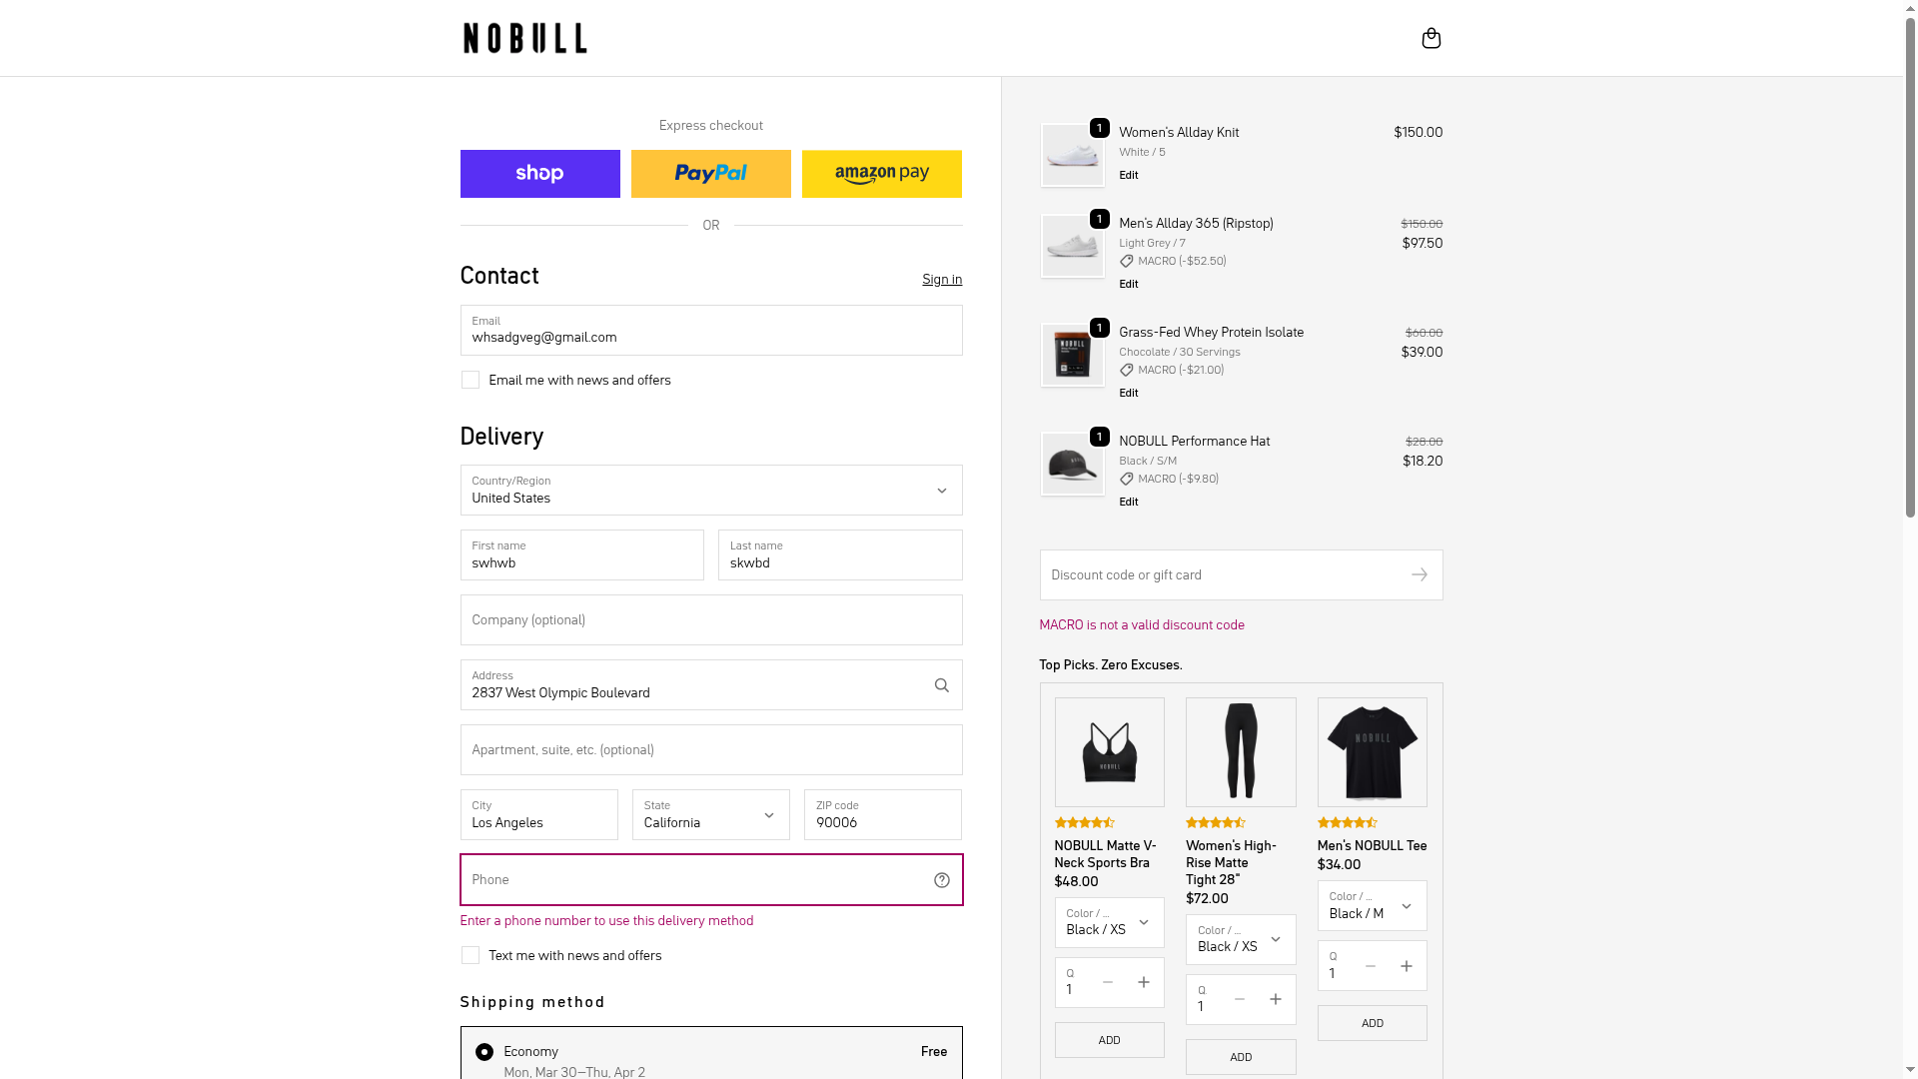Click the phone field help question icon
1918x1079 pixels.
pyautogui.click(x=941, y=880)
